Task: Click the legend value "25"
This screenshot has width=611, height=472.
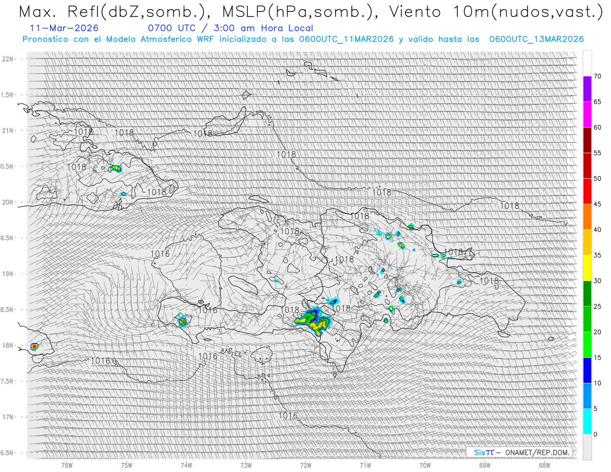Action: 597,306
